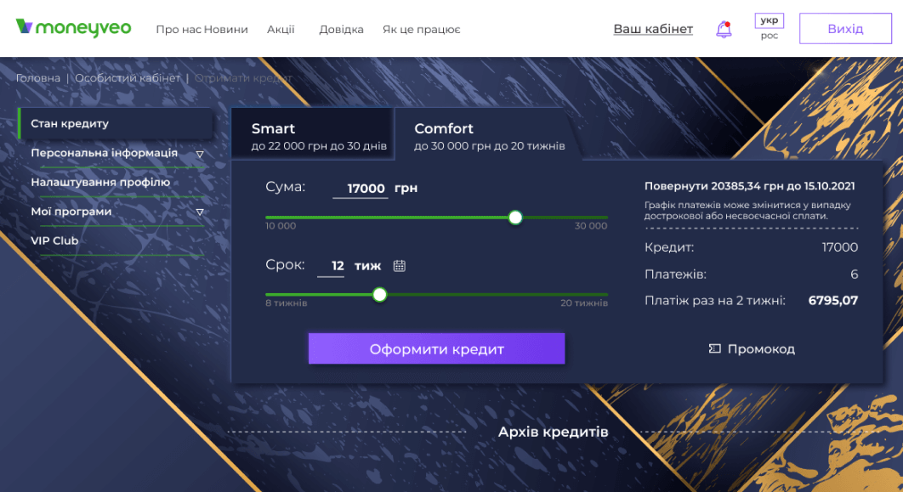Viewport: 903px width, 492px height.
Task: Go to Особистий кабінет breadcrumb
Action: (x=128, y=77)
